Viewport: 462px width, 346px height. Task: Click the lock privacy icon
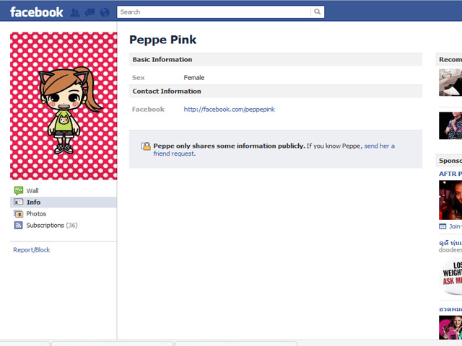point(146,146)
